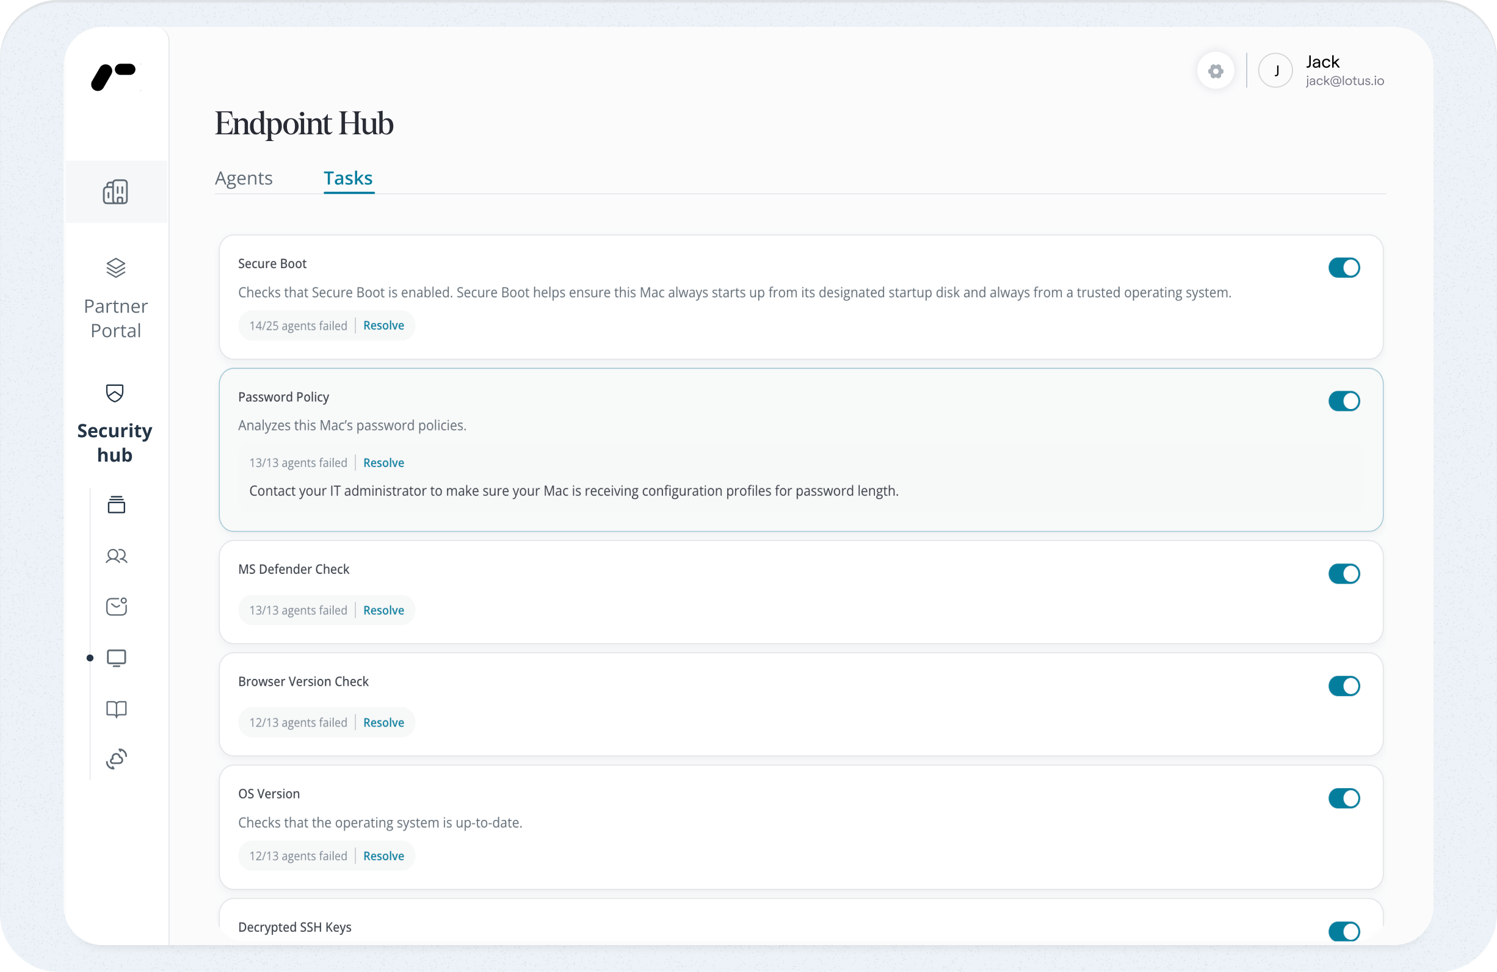The height and width of the screenshot is (972, 1497).
Task: Click Resolve link for Secure Boot
Action: tap(383, 326)
